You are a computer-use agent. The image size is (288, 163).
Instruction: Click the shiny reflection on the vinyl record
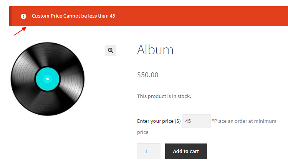point(73,79)
